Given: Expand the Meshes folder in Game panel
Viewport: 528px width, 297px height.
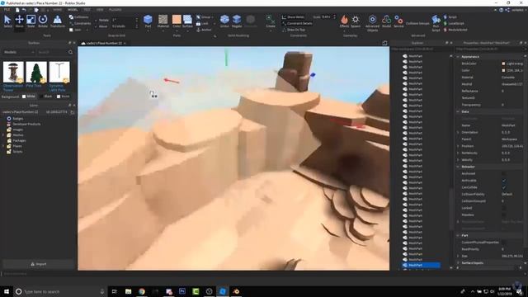Looking at the screenshot, I should (3, 135).
